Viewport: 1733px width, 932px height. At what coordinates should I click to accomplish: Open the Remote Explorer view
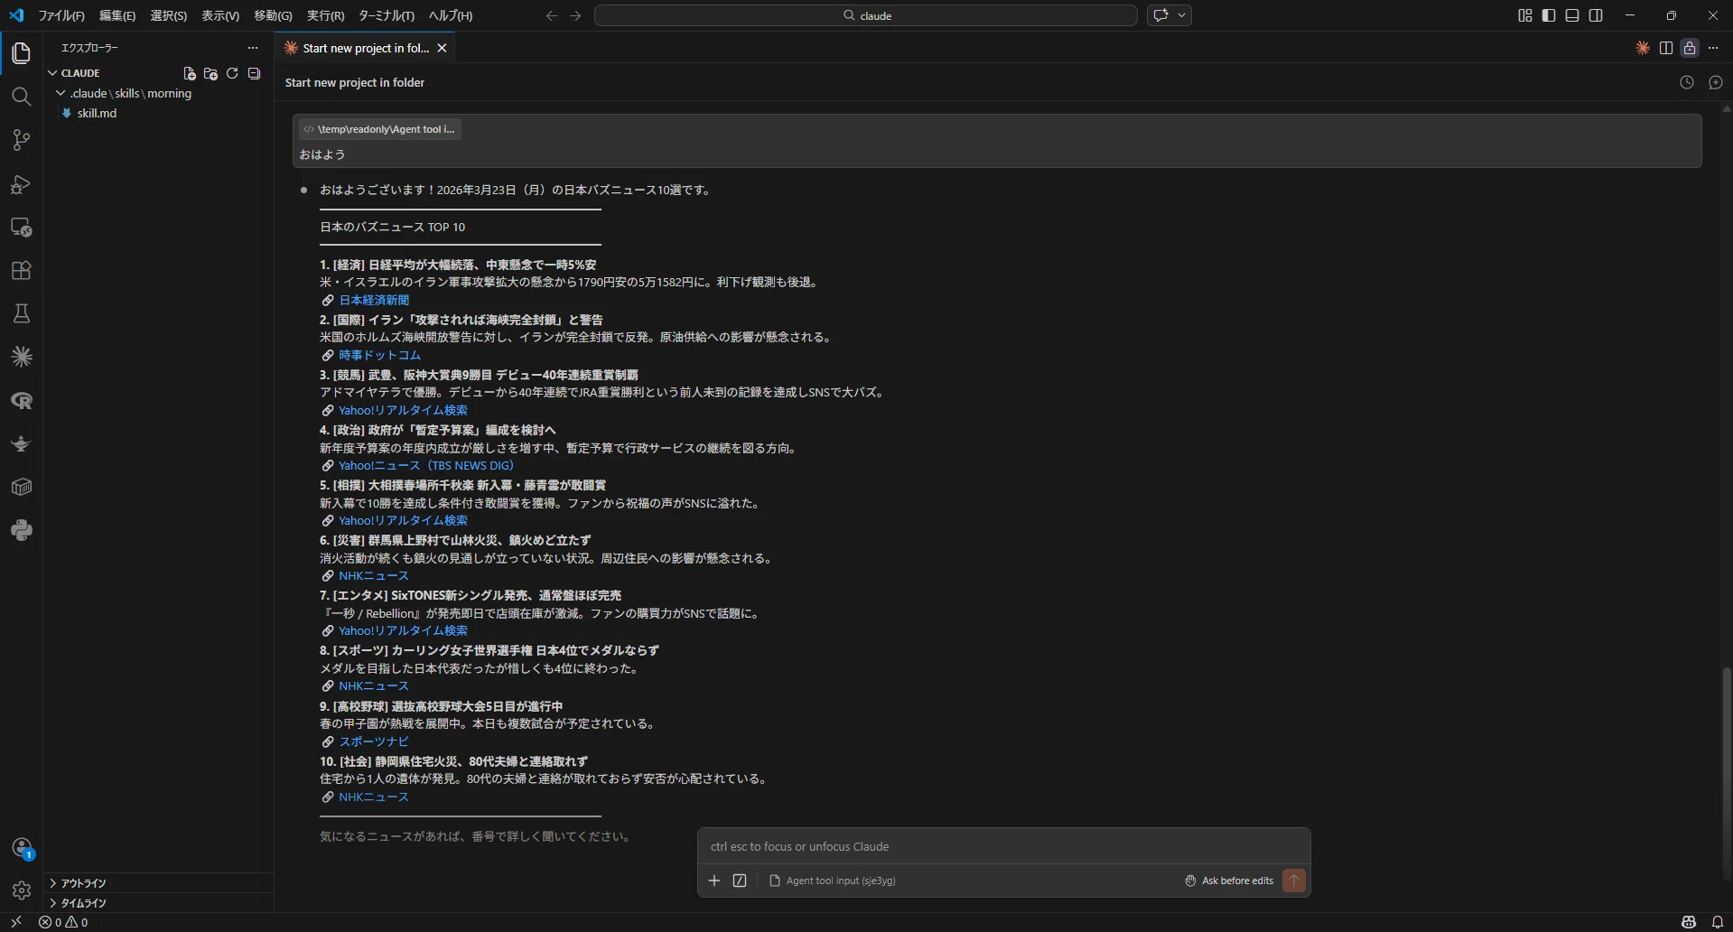[x=21, y=228]
